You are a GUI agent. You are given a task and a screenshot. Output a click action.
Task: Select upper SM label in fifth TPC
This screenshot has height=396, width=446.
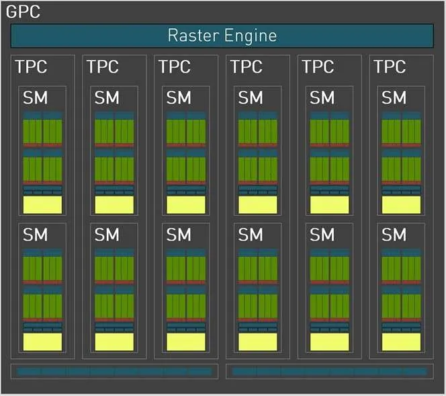pos(322,97)
